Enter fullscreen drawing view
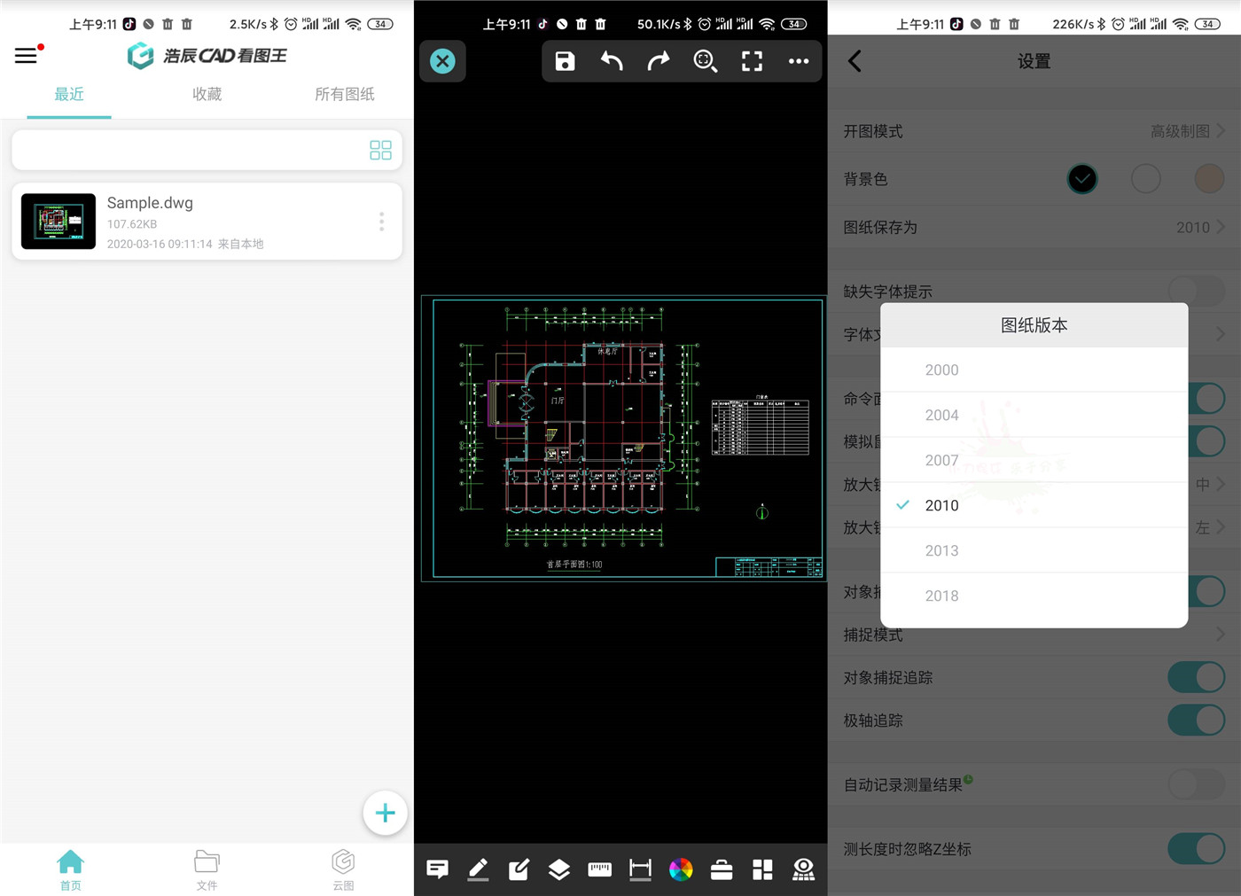Viewport: 1241px width, 896px height. [x=752, y=61]
